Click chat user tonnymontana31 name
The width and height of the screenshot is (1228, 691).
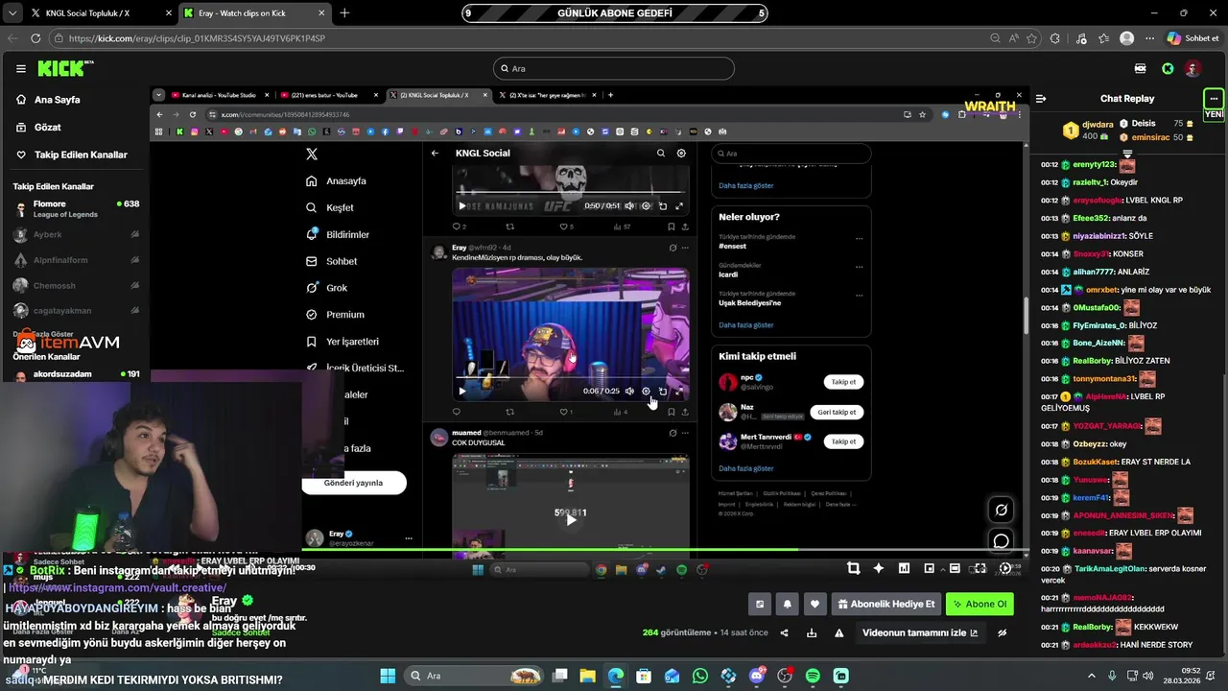pos(1103,379)
